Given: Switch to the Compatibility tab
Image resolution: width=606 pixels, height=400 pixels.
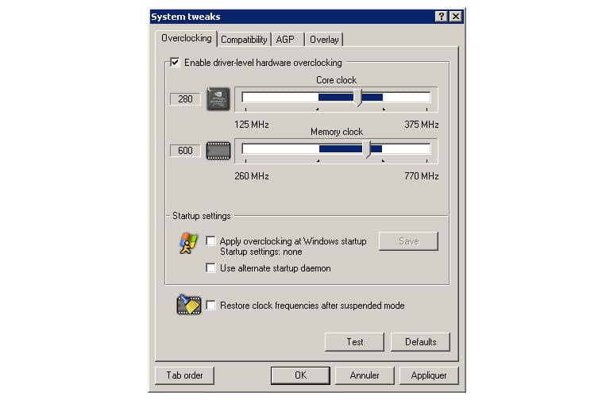Looking at the screenshot, I should click(244, 40).
